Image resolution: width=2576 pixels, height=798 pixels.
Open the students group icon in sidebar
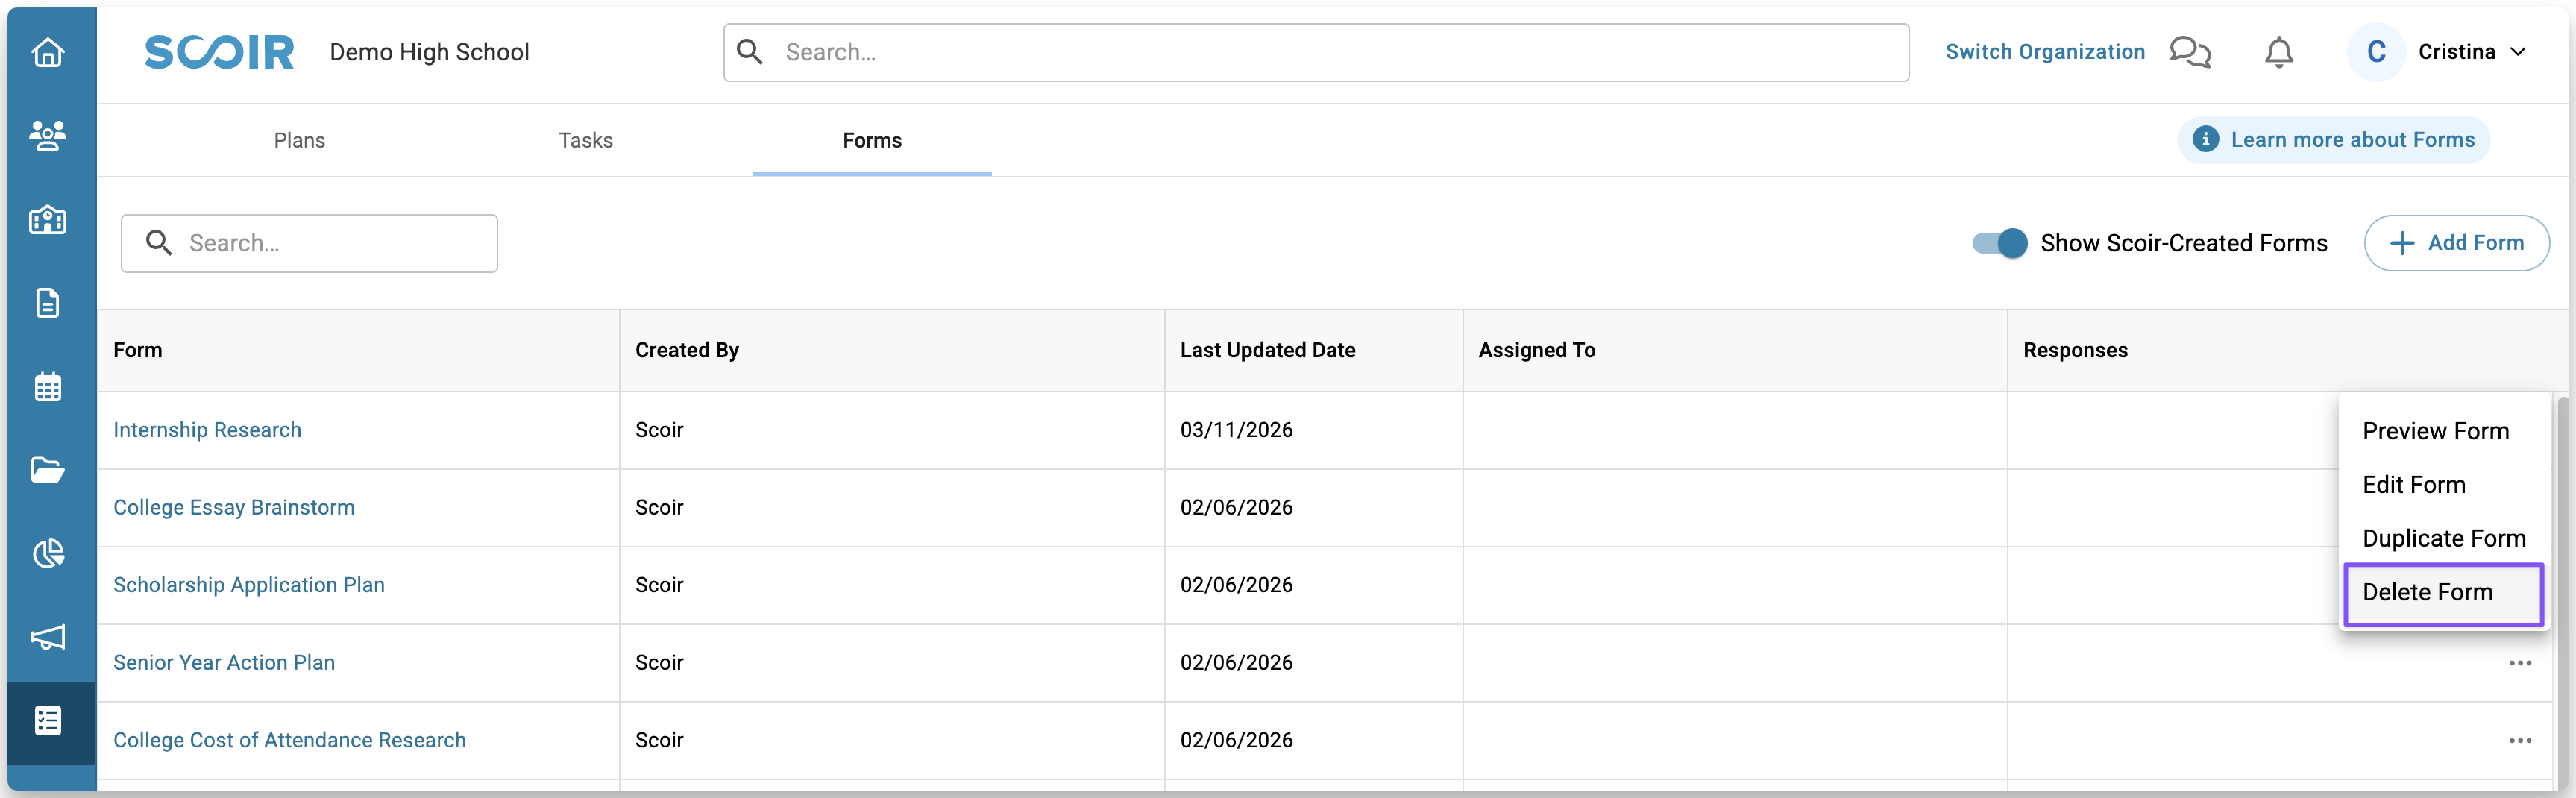coord(48,135)
